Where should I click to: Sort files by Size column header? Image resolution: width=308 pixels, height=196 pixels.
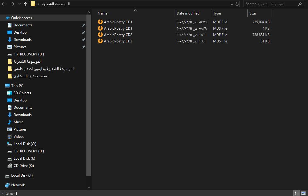(x=253, y=13)
